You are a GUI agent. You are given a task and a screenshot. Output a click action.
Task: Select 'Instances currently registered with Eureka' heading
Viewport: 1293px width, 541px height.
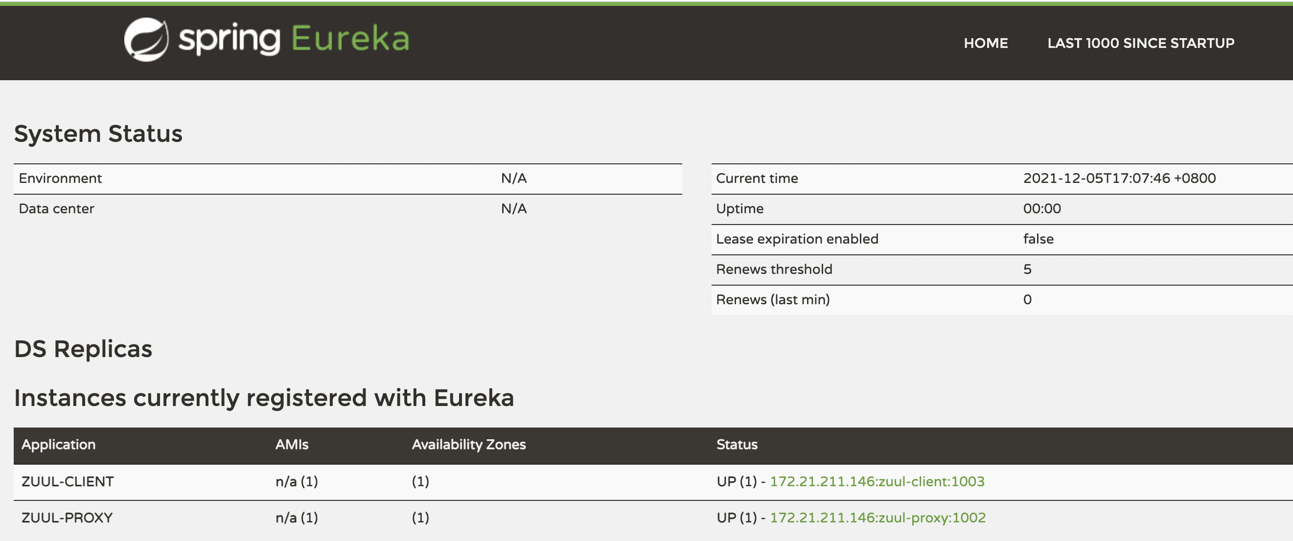click(x=264, y=398)
